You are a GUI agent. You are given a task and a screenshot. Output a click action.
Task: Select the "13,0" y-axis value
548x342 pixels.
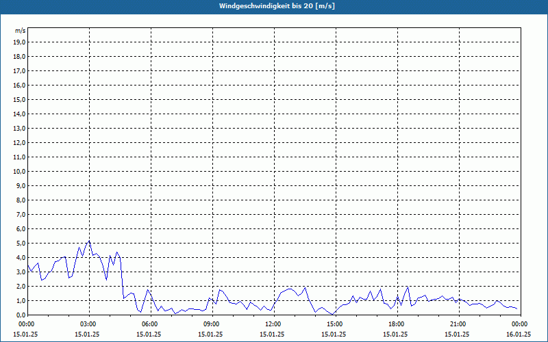[x=19, y=128]
